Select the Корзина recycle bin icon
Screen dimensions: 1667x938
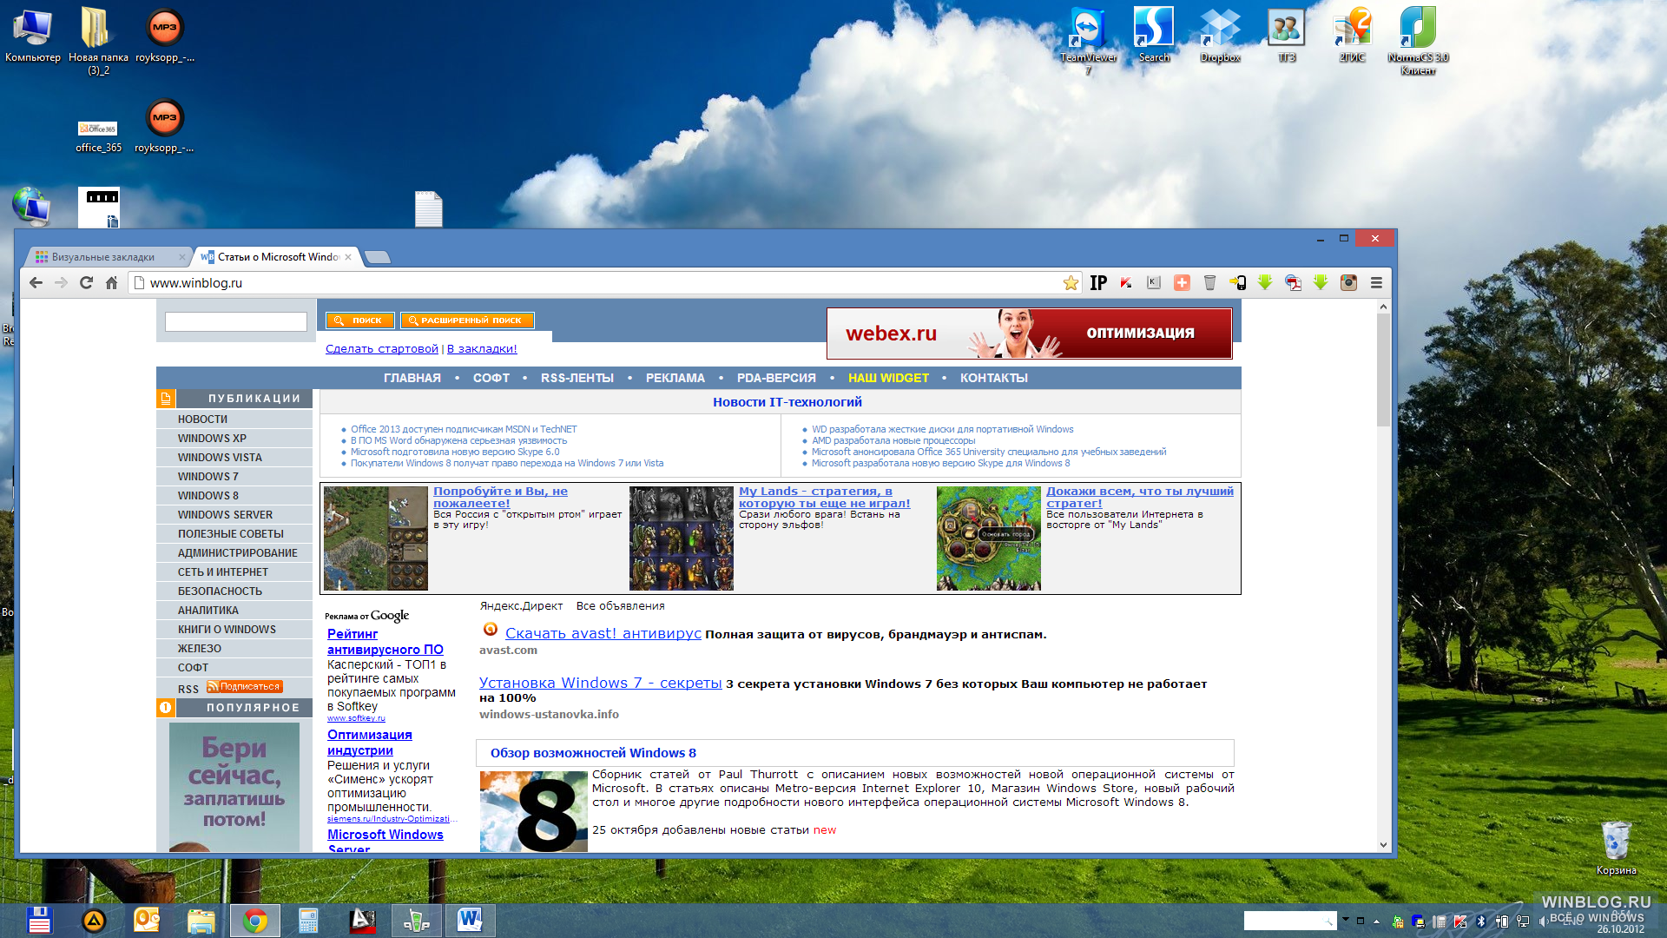coord(1616,848)
